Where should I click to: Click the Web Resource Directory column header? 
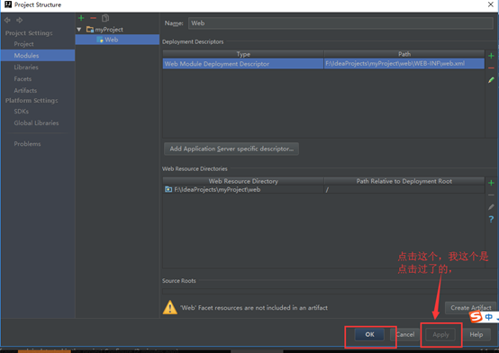point(243,181)
